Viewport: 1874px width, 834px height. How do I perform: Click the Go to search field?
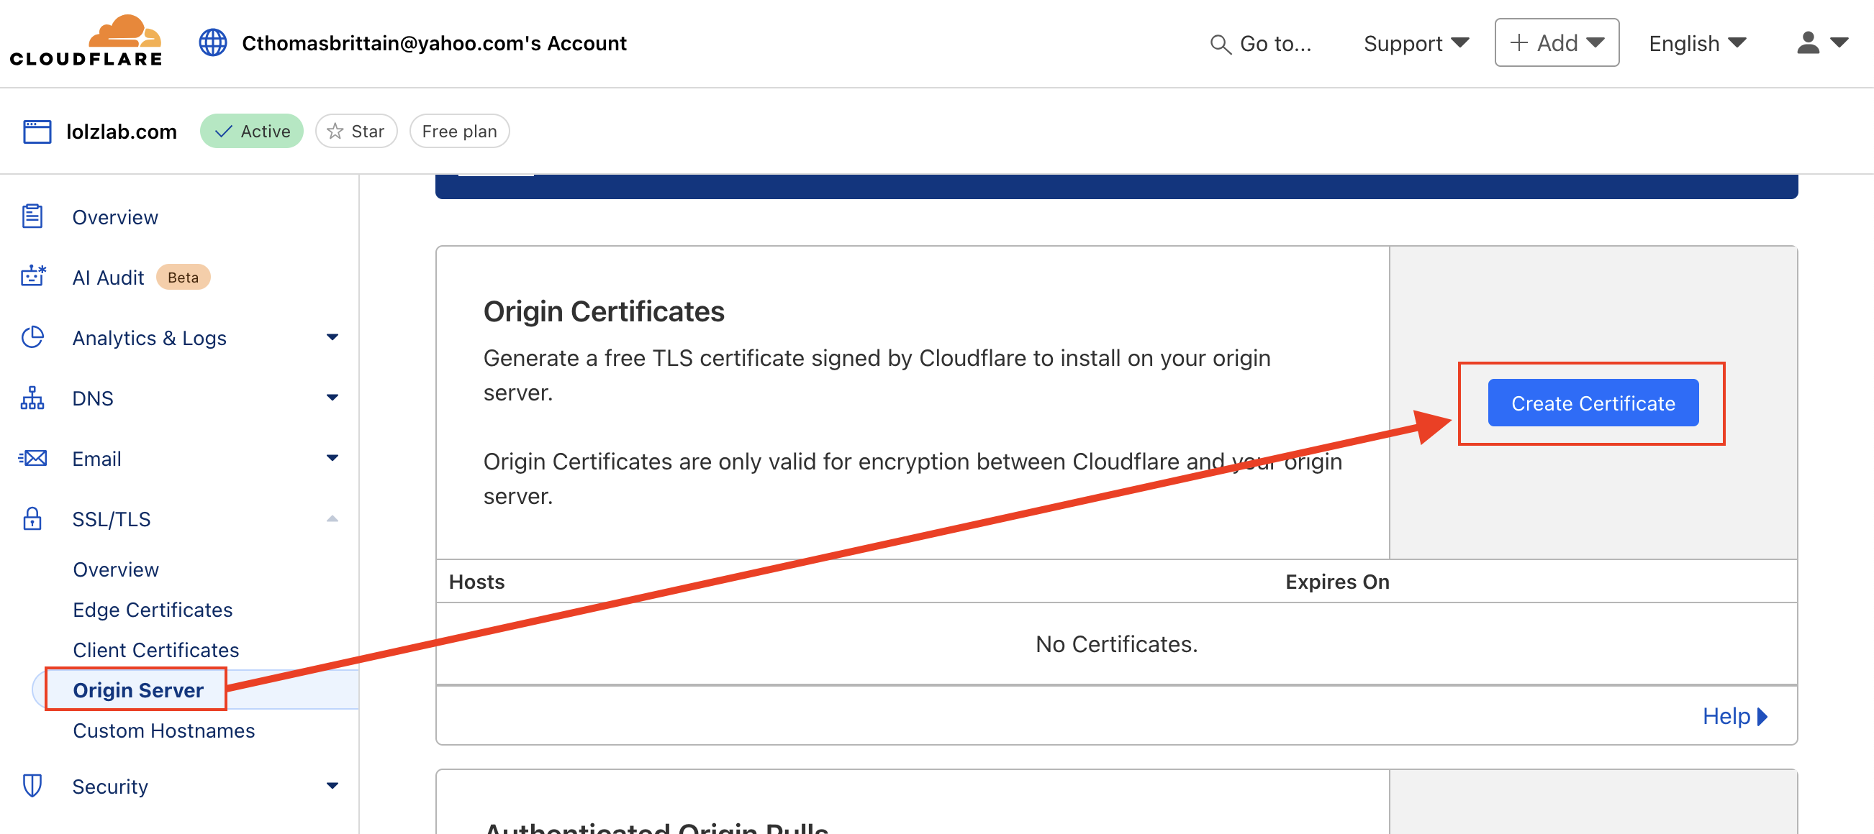pos(1261,45)
